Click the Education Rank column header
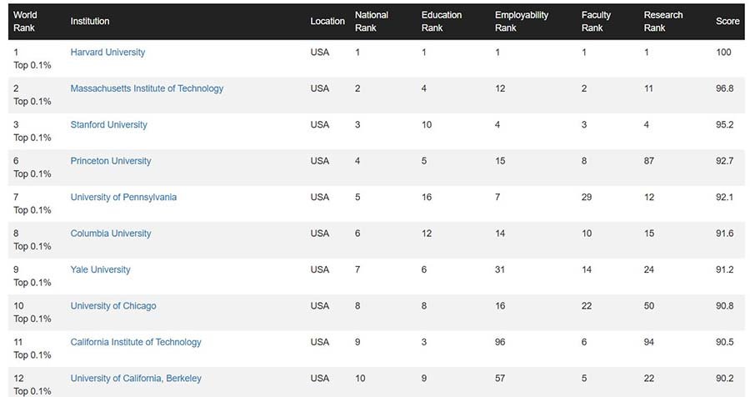The image size is (750, 397). 442,22
